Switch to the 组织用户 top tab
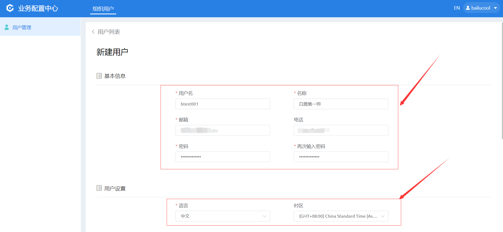 coord(103,9)
